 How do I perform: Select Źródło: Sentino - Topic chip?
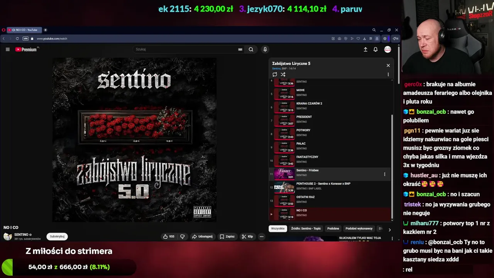tap(306, 229)
